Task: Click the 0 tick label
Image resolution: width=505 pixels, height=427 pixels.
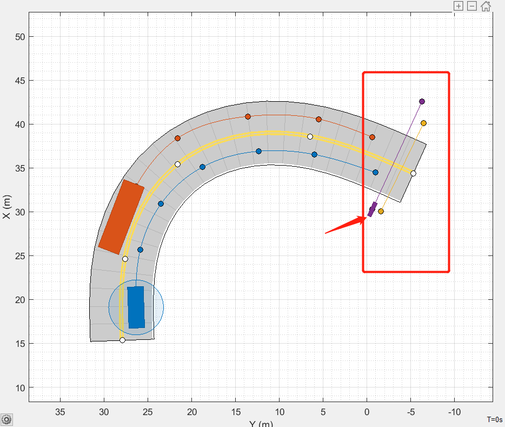Action: [367, 412]
